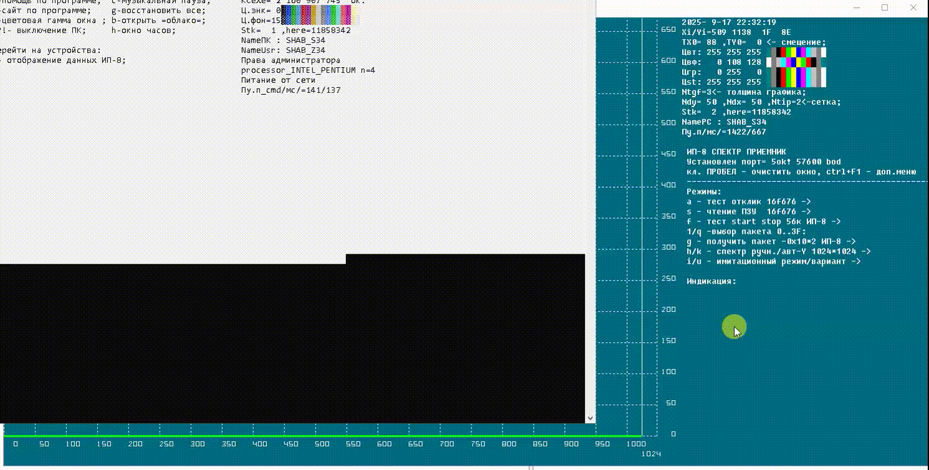Click the color palette strip next to Цвт

[798, 52]
